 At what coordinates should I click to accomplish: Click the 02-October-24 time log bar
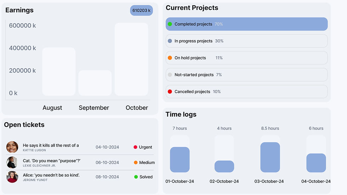tap(224, 166)
